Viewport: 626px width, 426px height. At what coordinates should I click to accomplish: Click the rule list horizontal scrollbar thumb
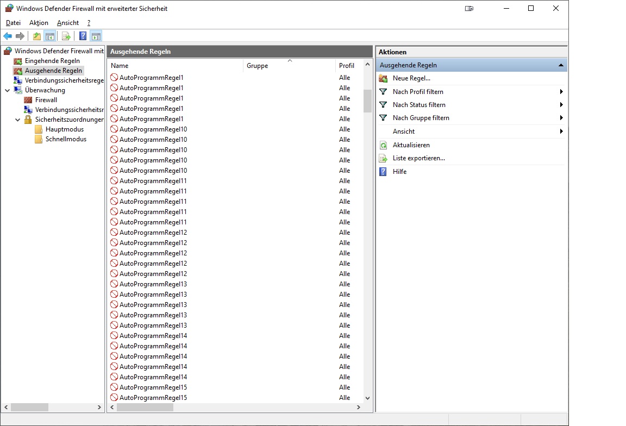point(145,407)
